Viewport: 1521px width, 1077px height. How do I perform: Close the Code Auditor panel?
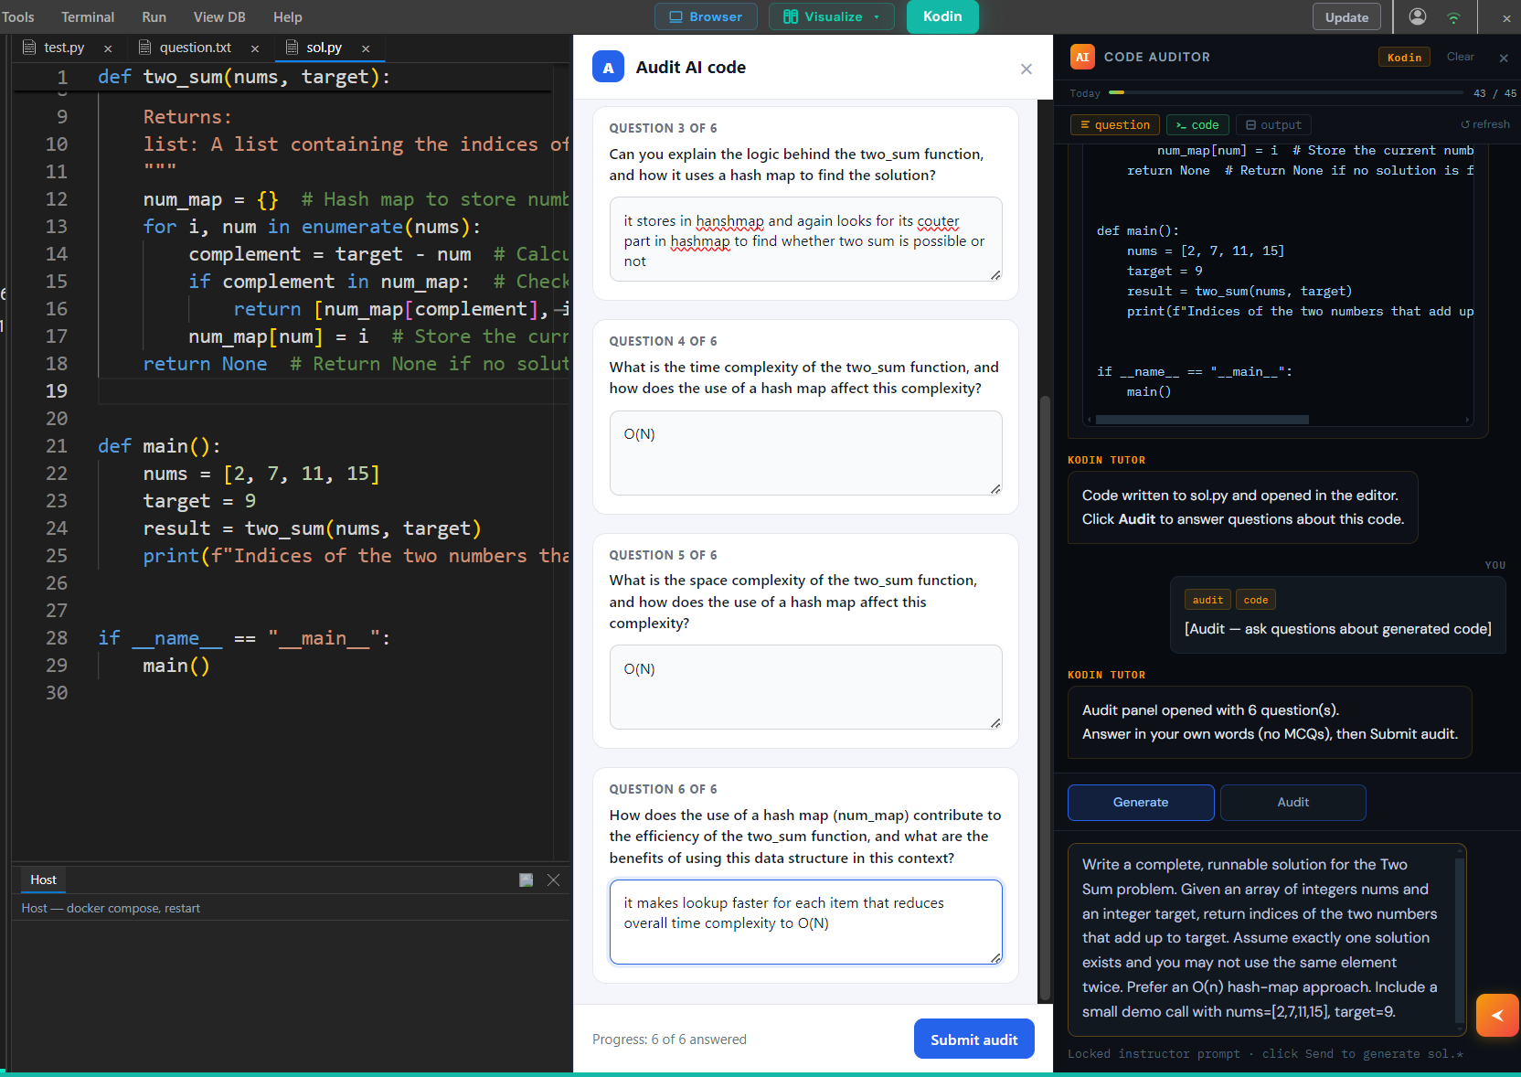pos(1504,58)
